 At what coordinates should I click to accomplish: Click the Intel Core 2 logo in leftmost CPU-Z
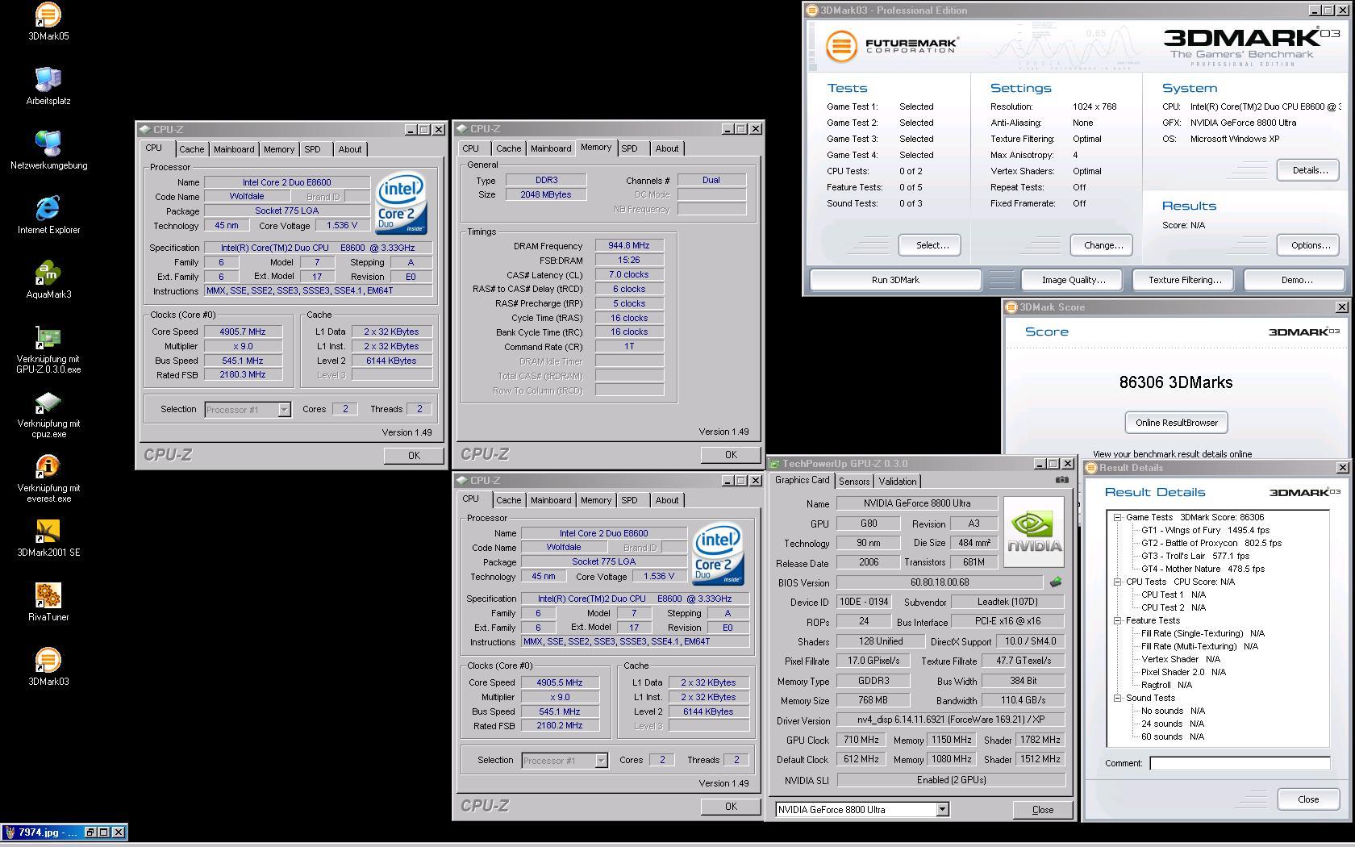click(x=401, y=205)
